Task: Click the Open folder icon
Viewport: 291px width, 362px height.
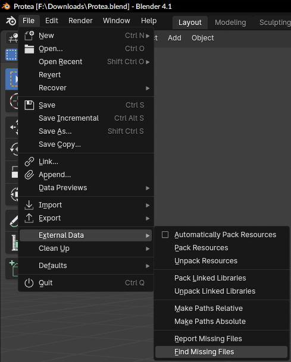Action: pos(29,49)
